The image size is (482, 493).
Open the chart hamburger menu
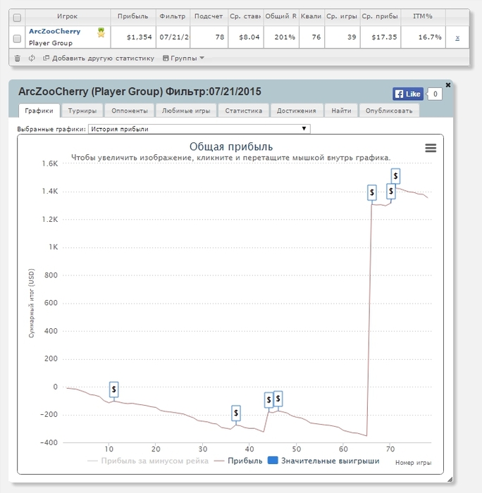click(x=431, y=148)
